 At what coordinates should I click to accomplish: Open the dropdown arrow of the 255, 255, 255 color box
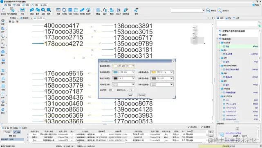[133, 66]
